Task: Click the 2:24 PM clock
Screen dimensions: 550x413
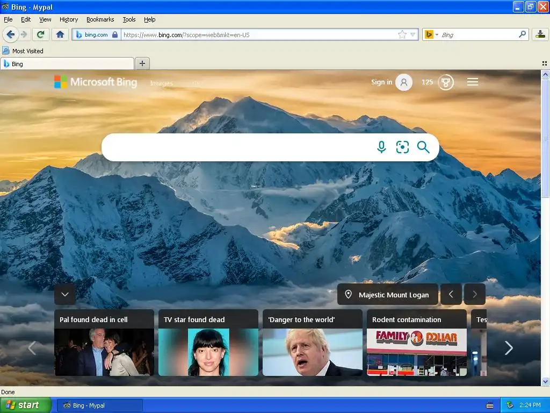Action: 530,405
